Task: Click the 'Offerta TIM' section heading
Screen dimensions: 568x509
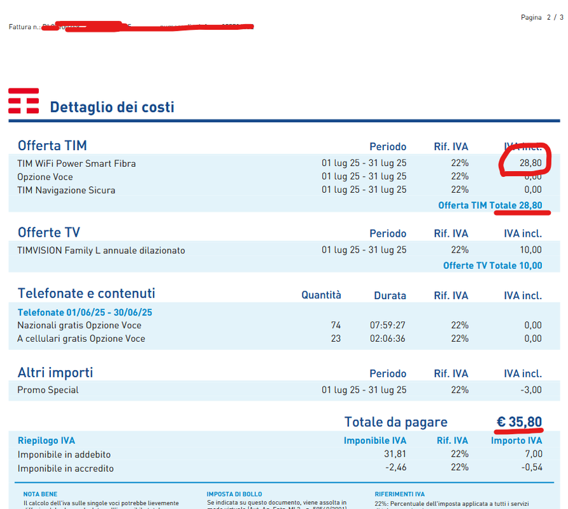Action: [52, 146]
